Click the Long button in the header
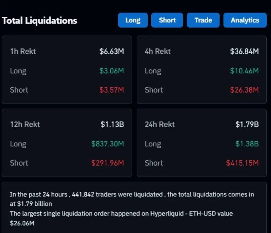This screenshot has width=271, height=233. pos(133,20)
